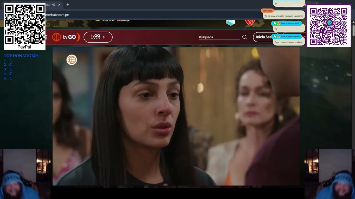
Task: Mute the browser tab via its speaker icon
Action: pos(54,5)
